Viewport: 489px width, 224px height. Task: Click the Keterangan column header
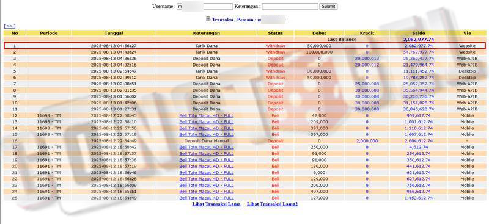[207, 33]
